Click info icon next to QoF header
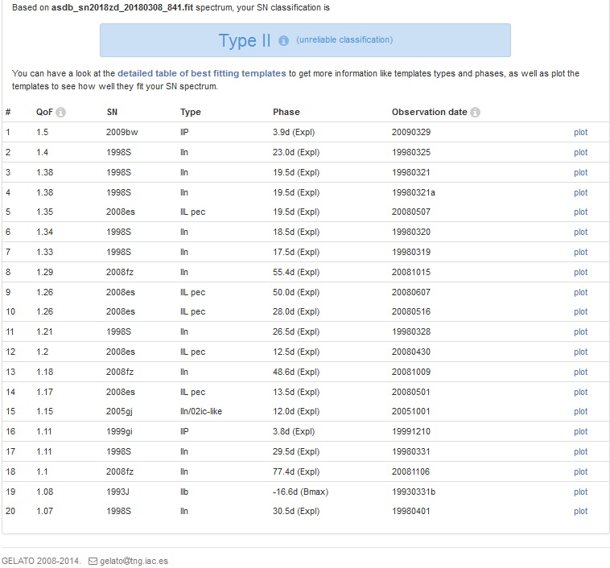The image size is (610, 568). click(x=61, y=113)
